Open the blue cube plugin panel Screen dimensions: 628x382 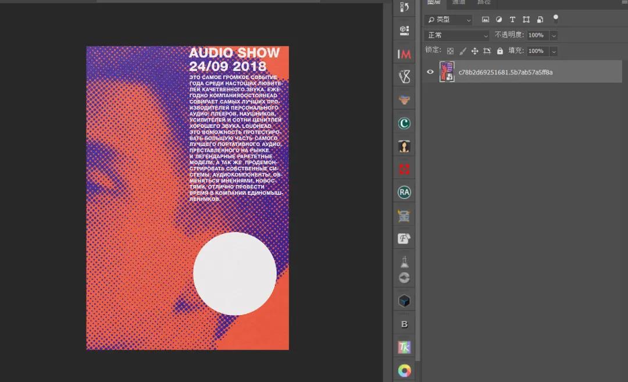404,301
